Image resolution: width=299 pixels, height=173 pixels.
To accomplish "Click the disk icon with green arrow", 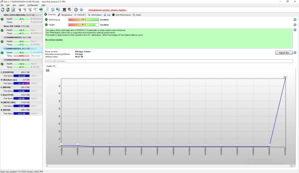I will coord(30,10).
